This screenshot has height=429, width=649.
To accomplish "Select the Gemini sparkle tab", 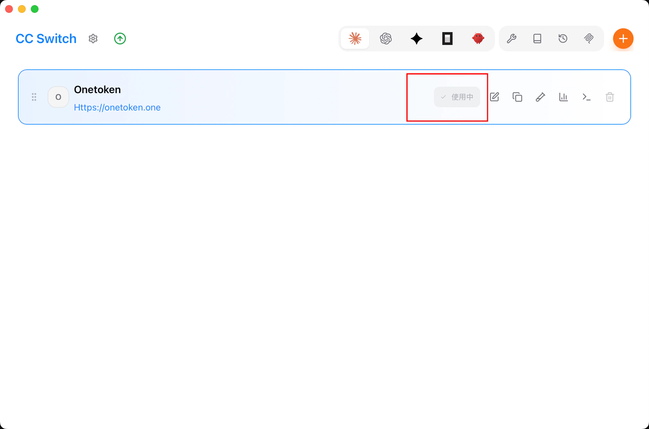I will (x=417, y=39).
